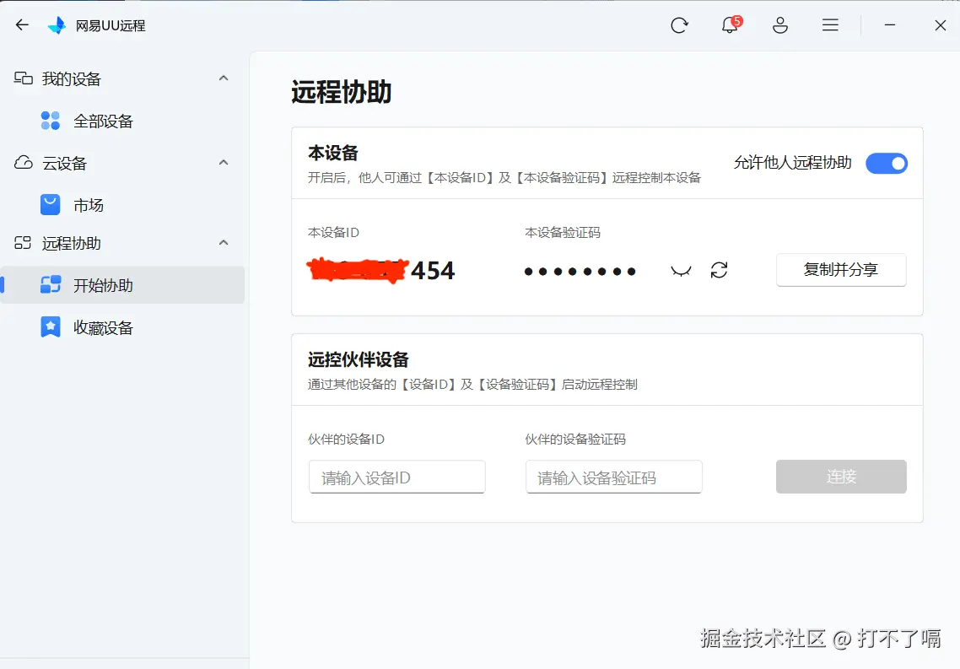Click the hidden verification code dots
The image size is (960, 669).
580,271
